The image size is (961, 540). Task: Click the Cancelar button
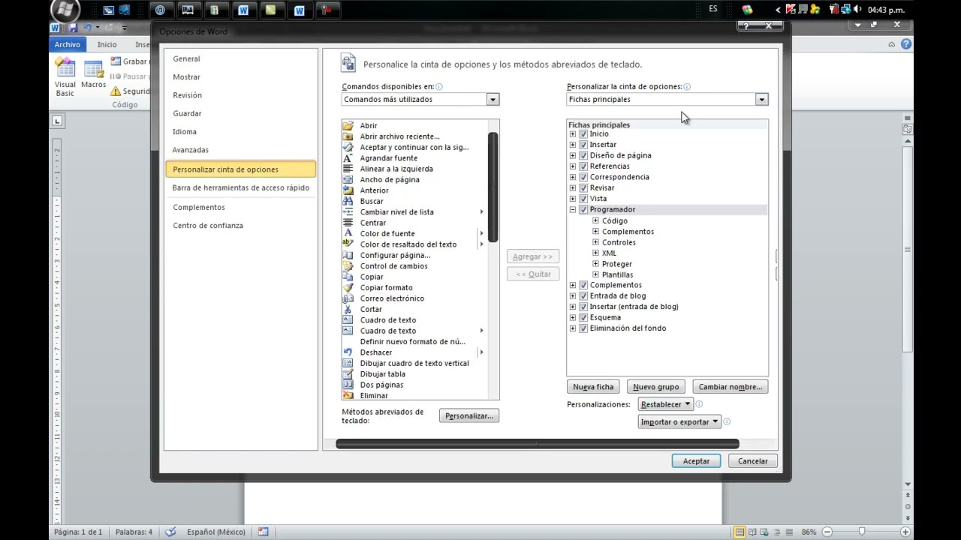(752, 461)
